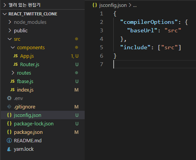Click the "baseUrl" key in the editor
The image size is (196, 160).
pos(142,30)
